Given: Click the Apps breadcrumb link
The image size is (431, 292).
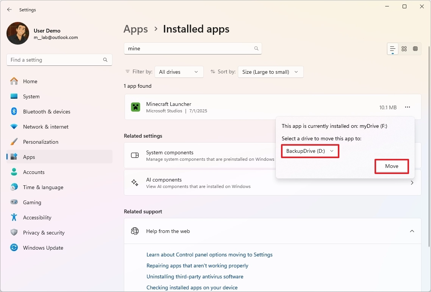Looking at the screenshot, I should (136, 29).
